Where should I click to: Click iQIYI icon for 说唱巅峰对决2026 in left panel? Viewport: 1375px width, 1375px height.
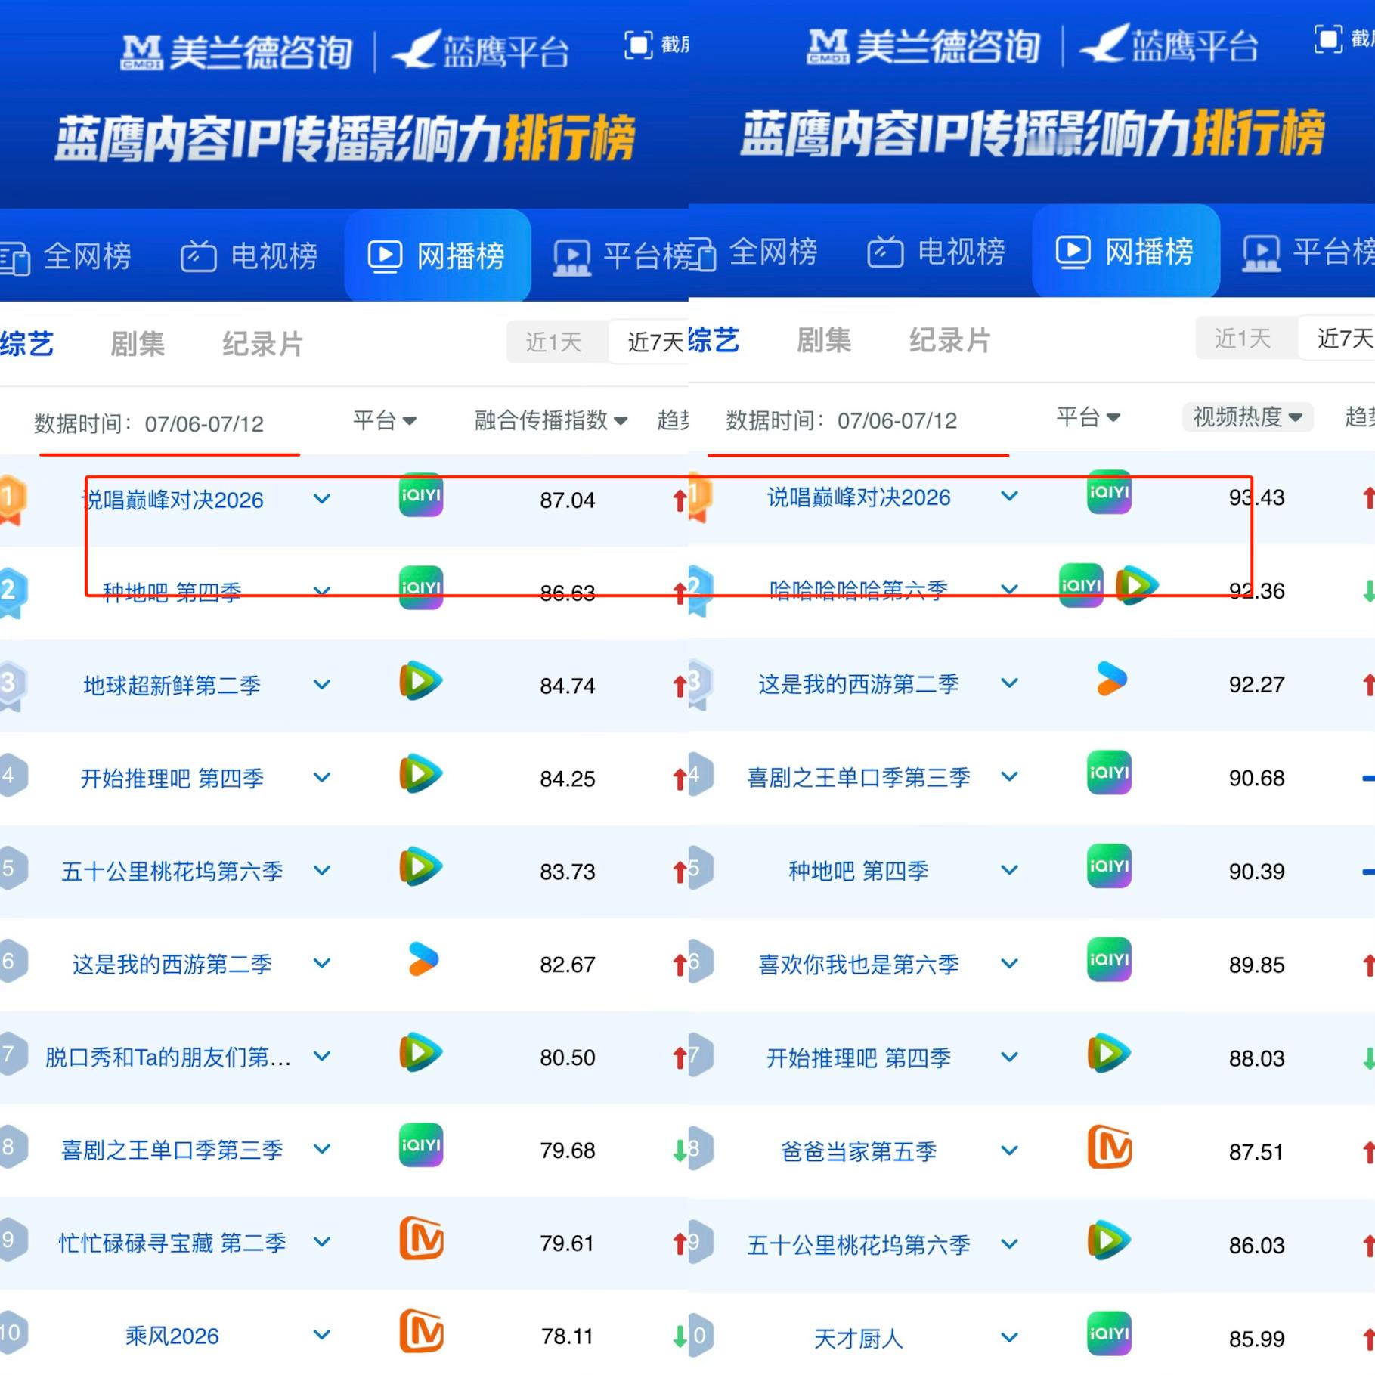tap(420, 496)
